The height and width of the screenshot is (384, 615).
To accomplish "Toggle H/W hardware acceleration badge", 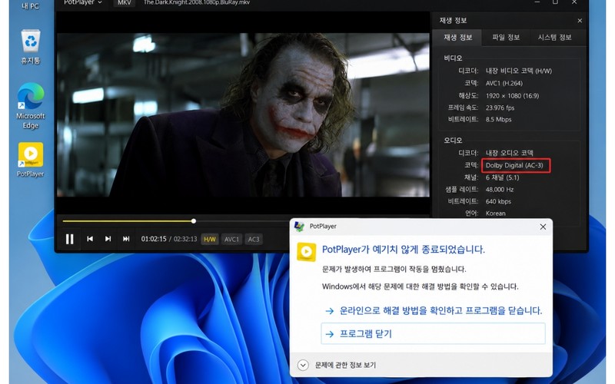I will coord(210,240).
